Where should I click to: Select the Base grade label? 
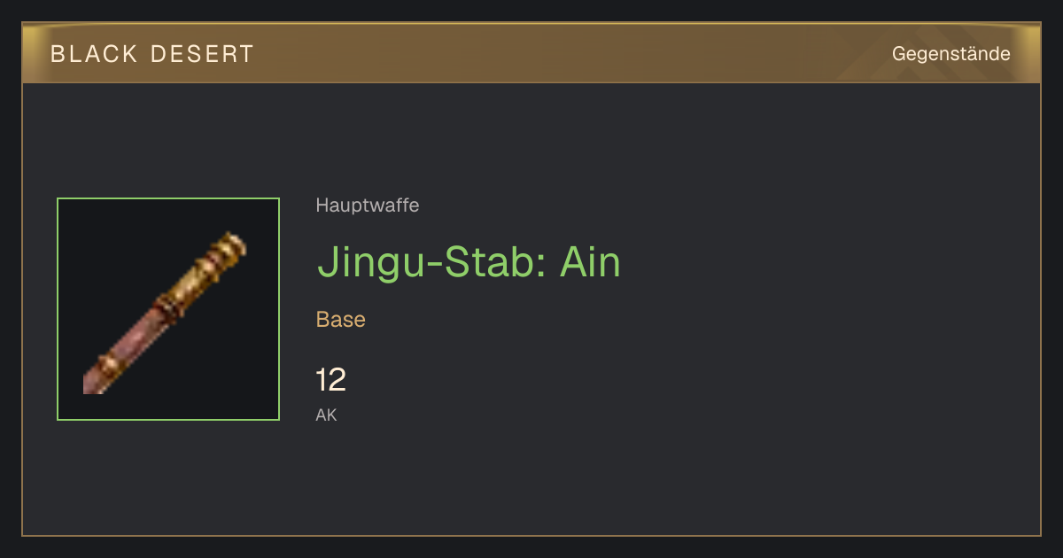[341, 320]
